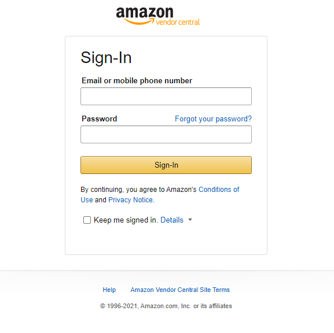Open the Privacy Notice link
The height and width of the screenshot is (333, 334).
tap(130, 200)
